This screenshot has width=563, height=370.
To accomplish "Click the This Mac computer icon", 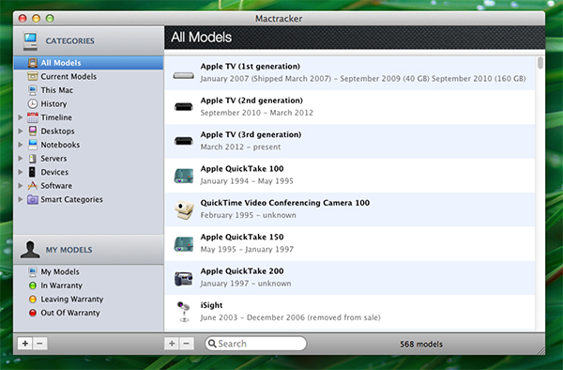I will (33, 90).
